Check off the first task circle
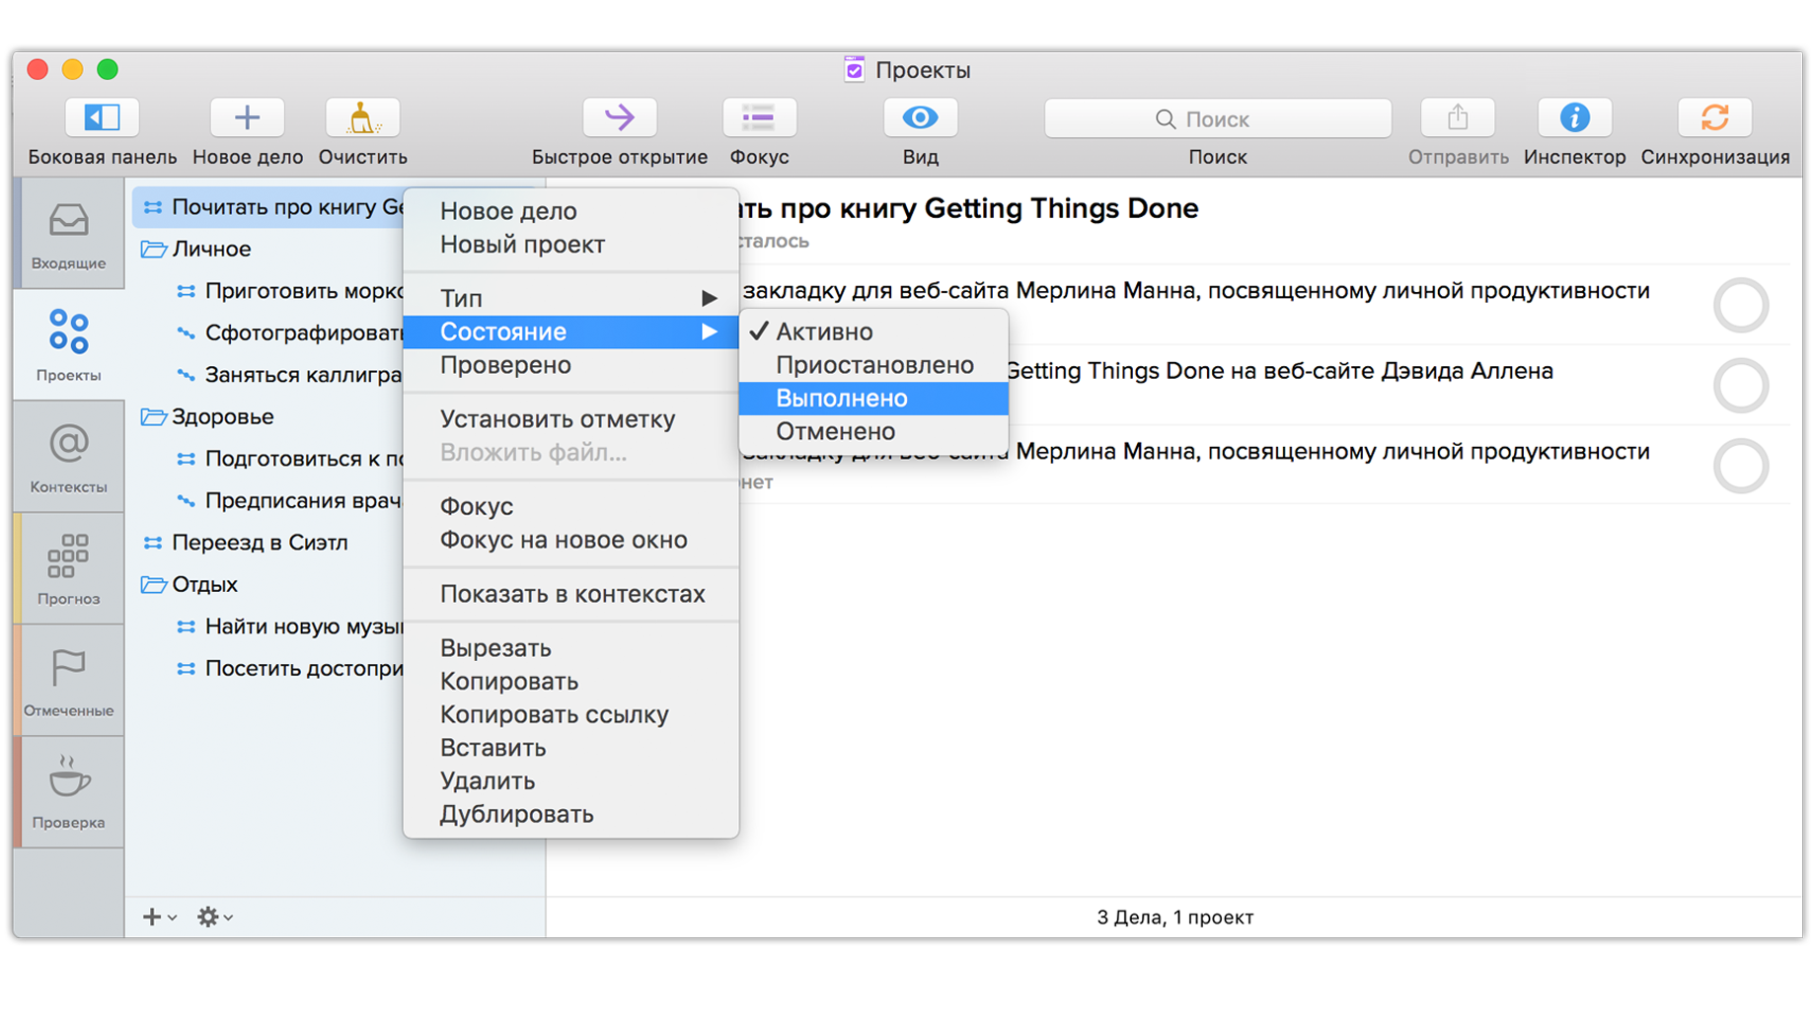The image size is (1814, 1030). pos(1741,305)
